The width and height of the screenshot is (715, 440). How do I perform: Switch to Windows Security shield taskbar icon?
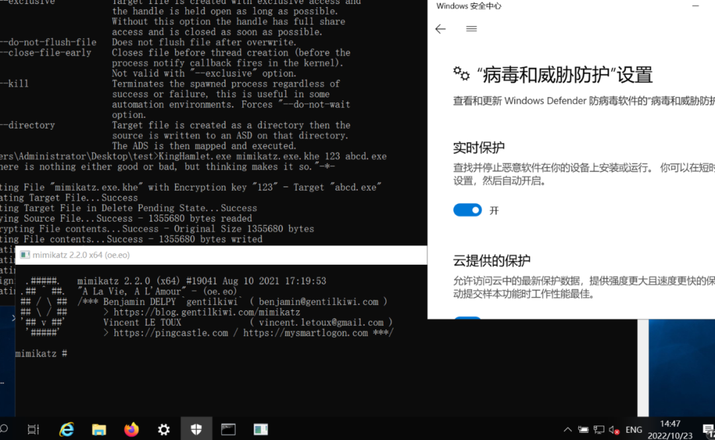pos(196,429)
